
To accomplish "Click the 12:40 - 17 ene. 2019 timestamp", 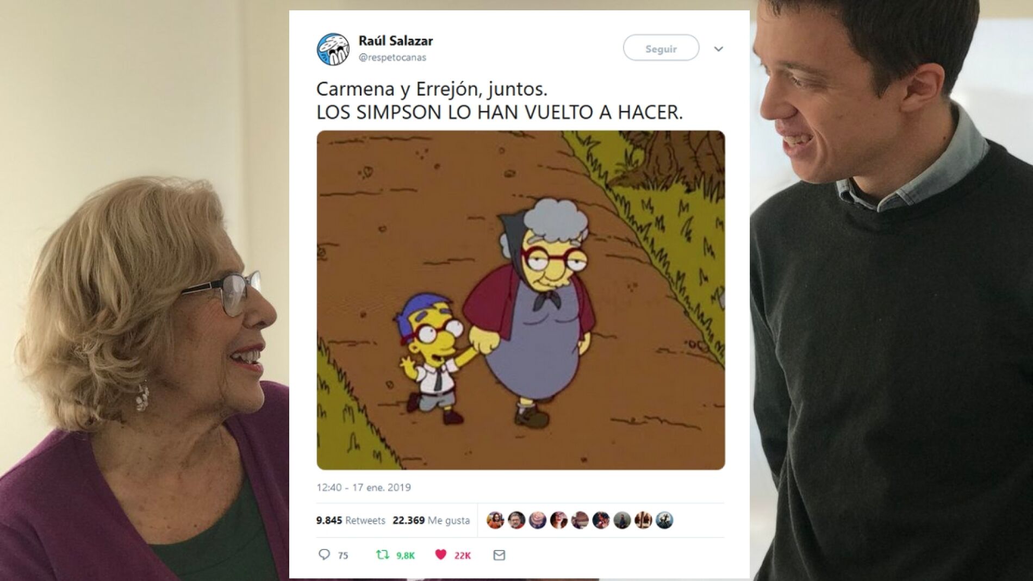I will 364,488.
